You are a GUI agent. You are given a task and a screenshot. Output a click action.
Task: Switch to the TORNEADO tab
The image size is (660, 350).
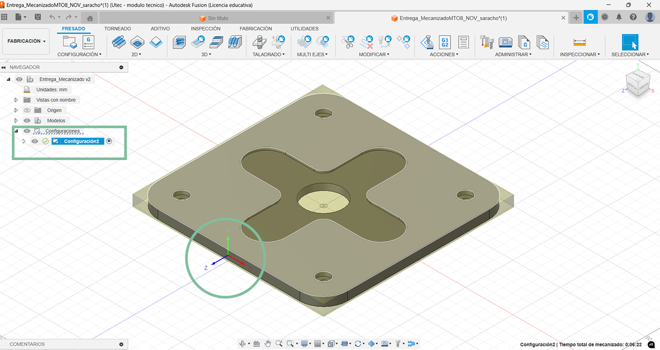118,29
